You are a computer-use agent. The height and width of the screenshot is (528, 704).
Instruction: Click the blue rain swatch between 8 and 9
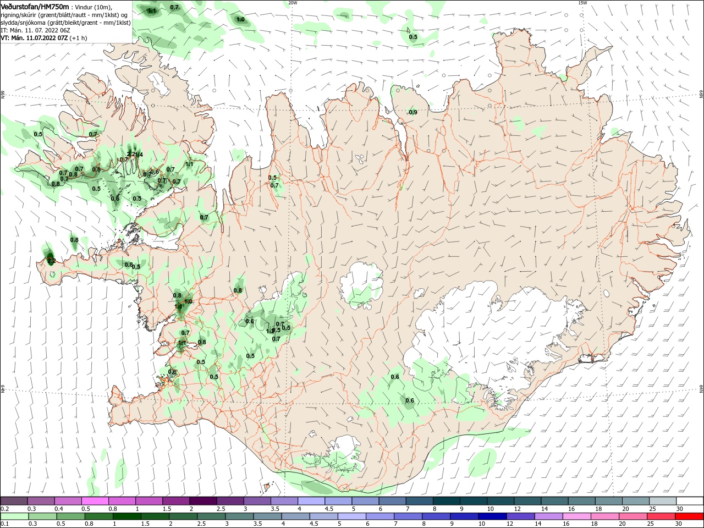pyautogui.click(x=437, y=516)
